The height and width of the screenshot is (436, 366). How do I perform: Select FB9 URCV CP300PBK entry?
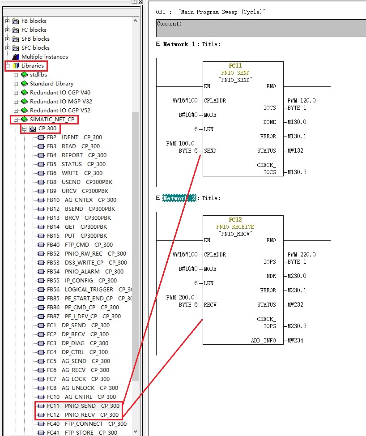tap(77, 191)
